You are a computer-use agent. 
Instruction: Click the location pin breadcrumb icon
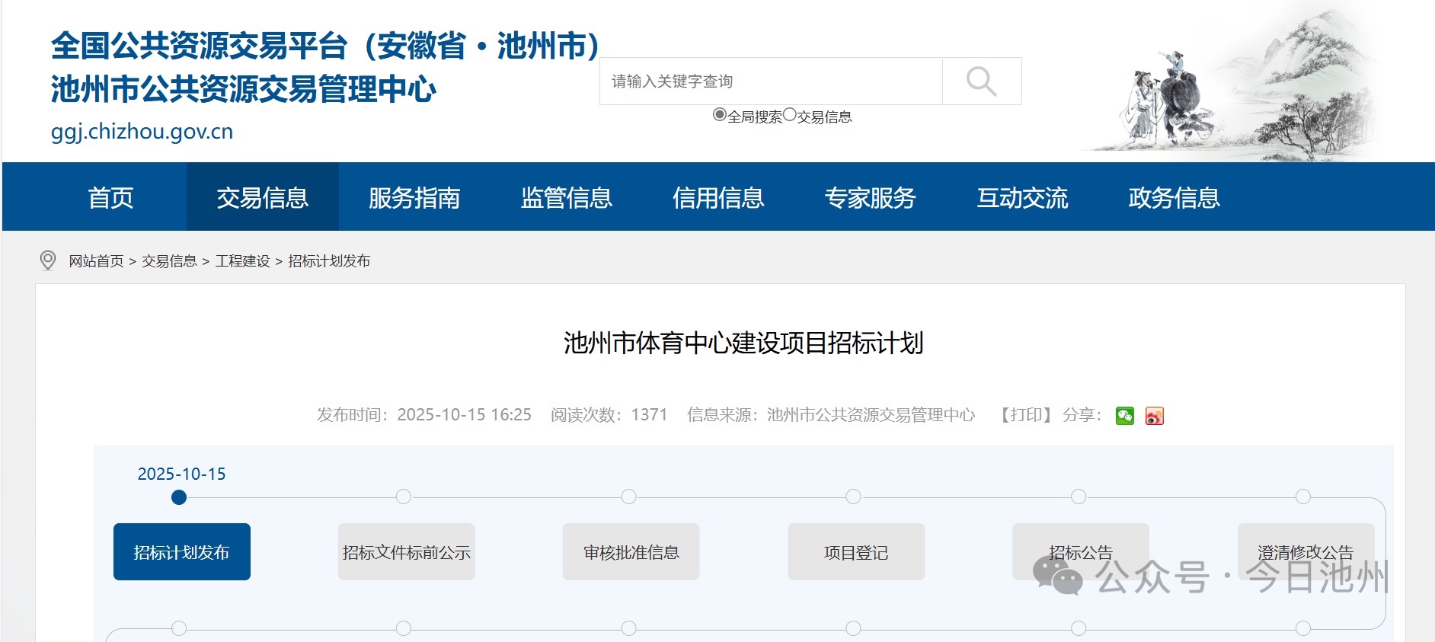tap(48, 260)
